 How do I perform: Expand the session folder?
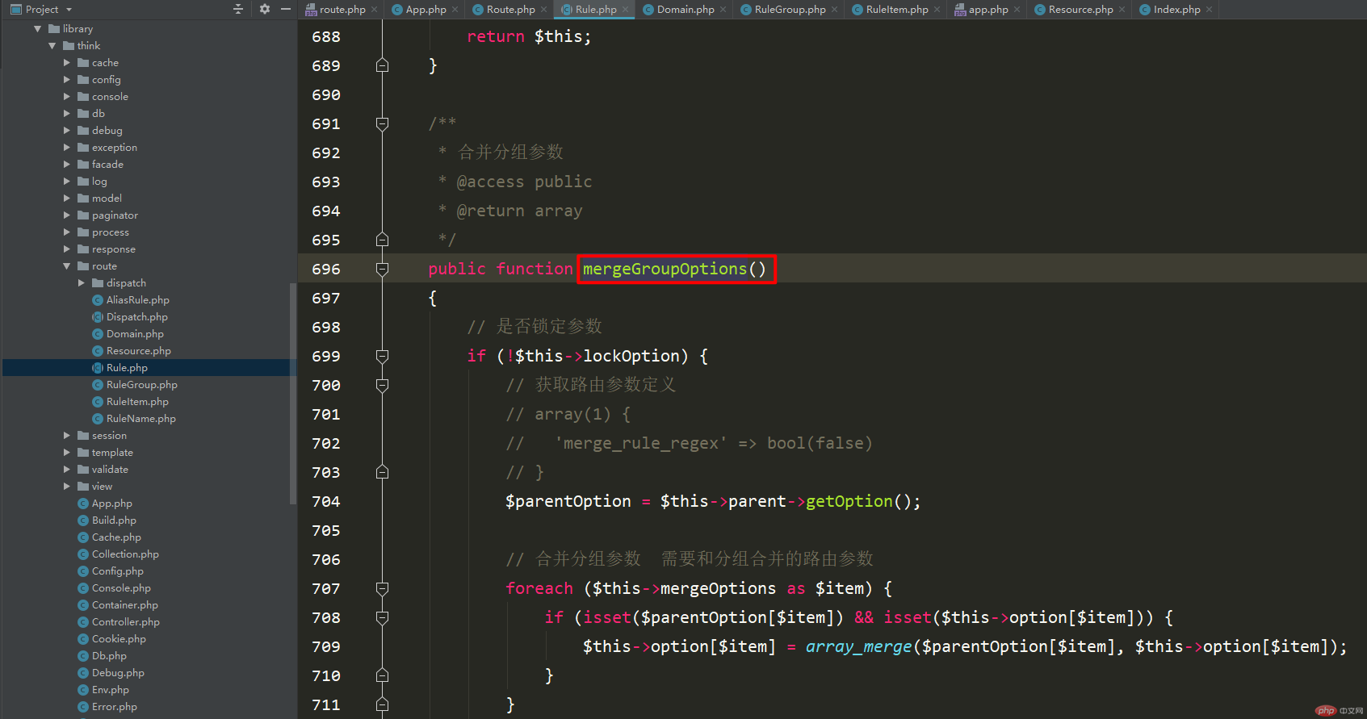pos(67,436)
